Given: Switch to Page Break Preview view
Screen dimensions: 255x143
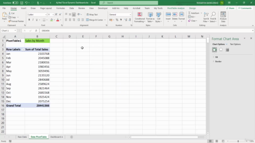Looking at the screenshot, I should [x=223, y=141].
